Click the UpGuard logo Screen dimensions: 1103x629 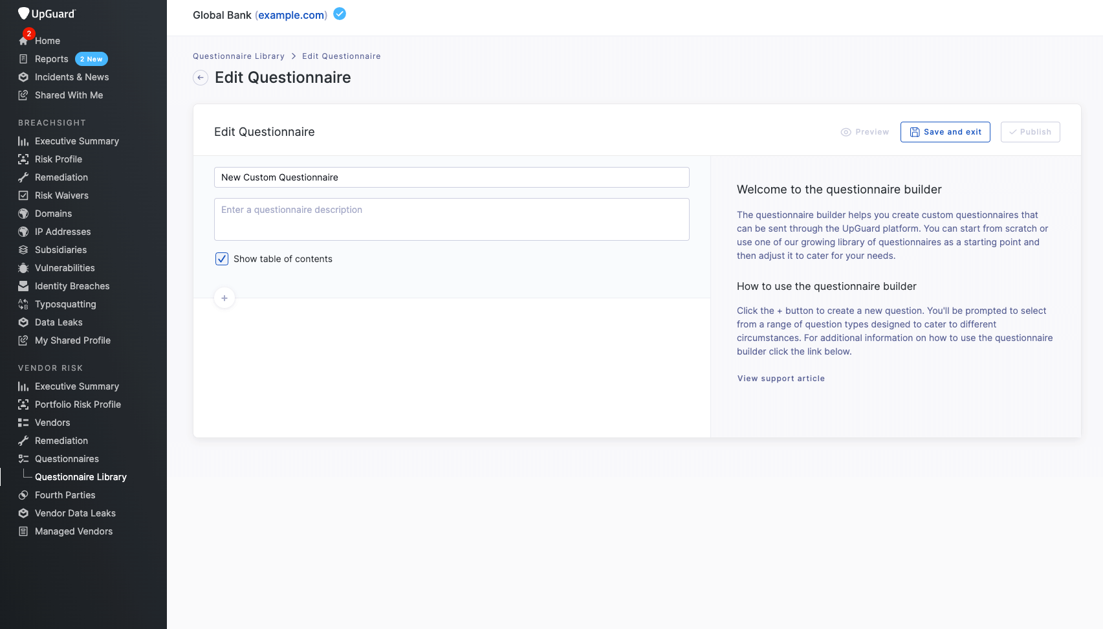47,14
